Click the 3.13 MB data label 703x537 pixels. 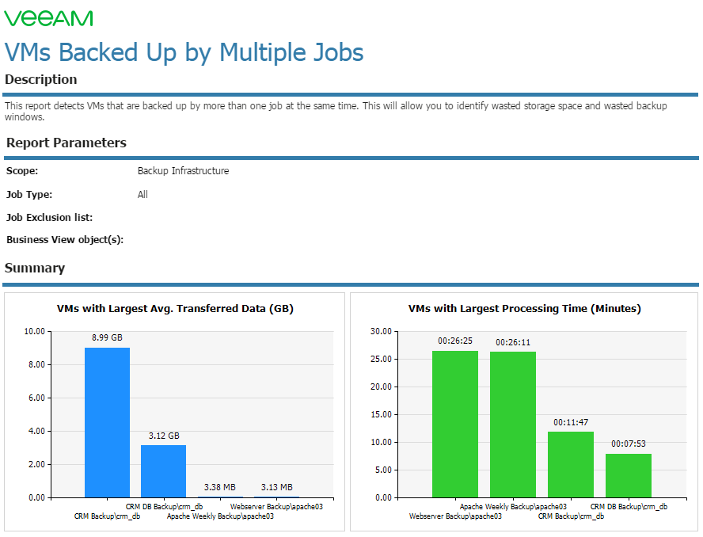tap(276, 487)
